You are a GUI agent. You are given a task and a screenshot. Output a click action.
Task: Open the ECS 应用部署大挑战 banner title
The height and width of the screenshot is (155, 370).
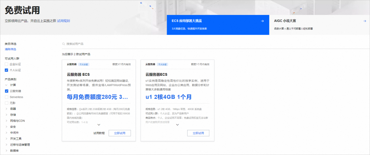[187, 21]
